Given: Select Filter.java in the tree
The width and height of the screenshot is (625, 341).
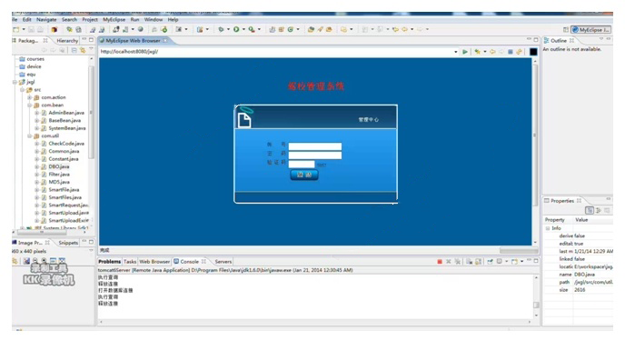Looking at the screenshot, I should click(59, 175).
